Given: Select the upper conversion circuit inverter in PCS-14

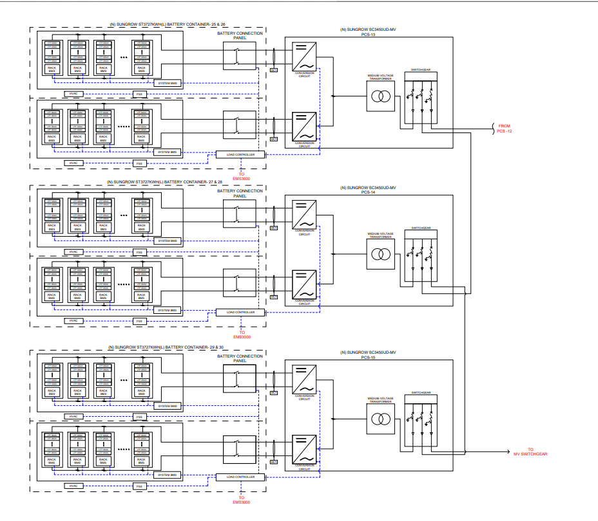Looking at the screenshot, I should pyautogui.click(x=304, y=214).
